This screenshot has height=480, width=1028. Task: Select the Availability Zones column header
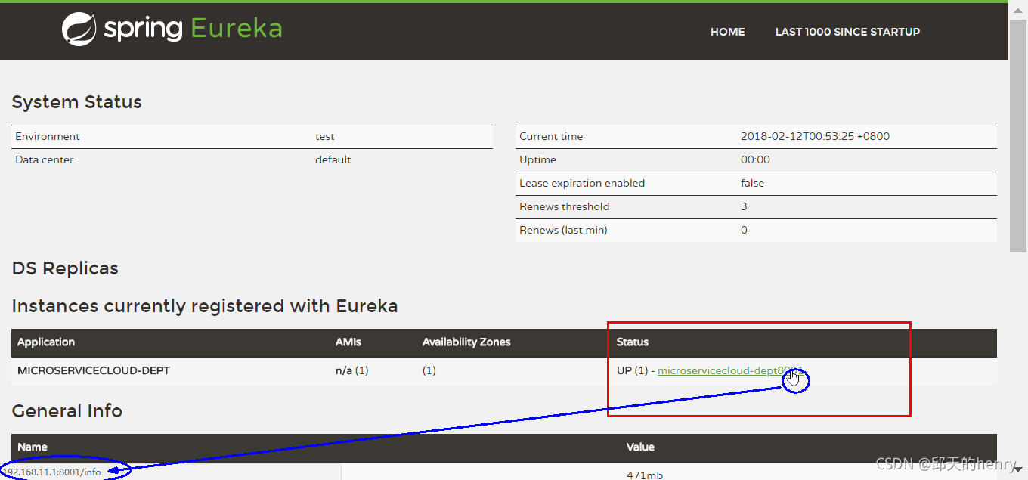point(466,342)
